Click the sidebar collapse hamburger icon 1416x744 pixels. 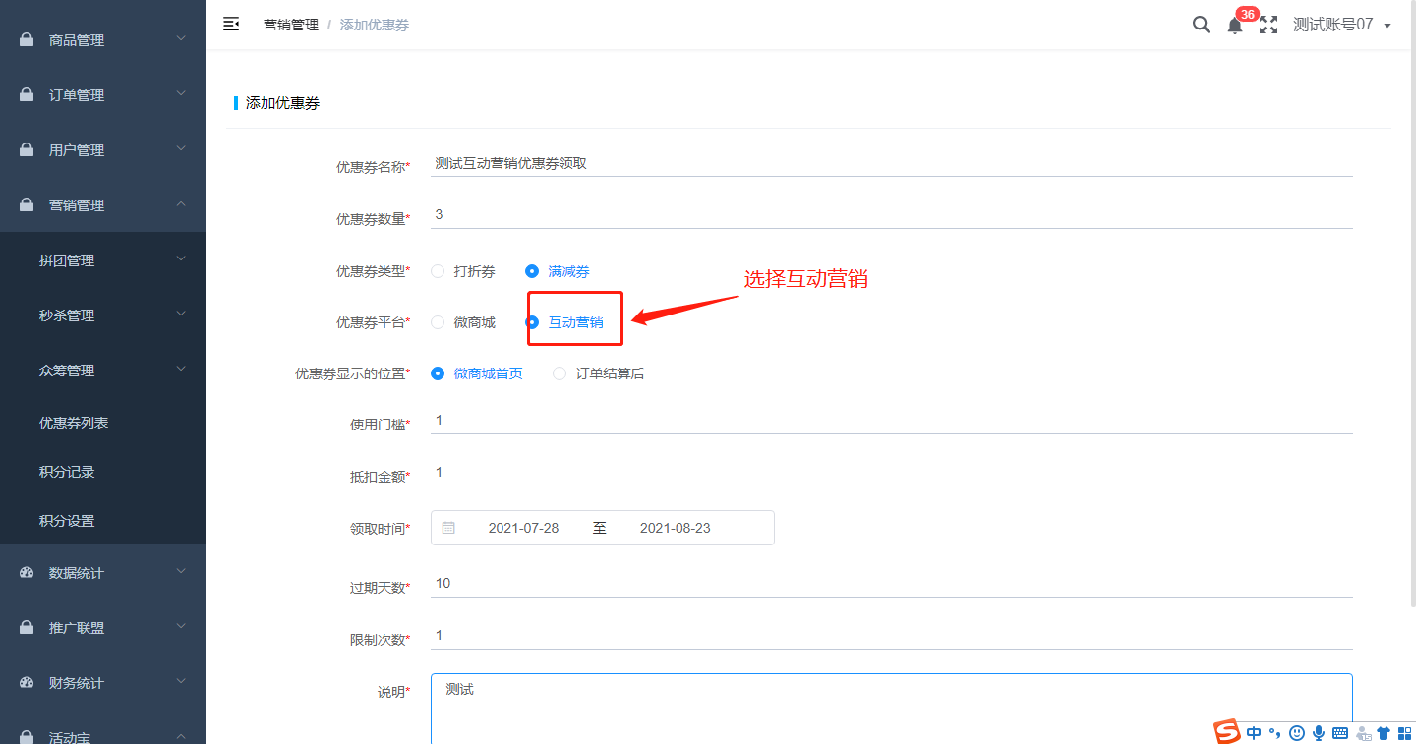(x=231, y=25)
